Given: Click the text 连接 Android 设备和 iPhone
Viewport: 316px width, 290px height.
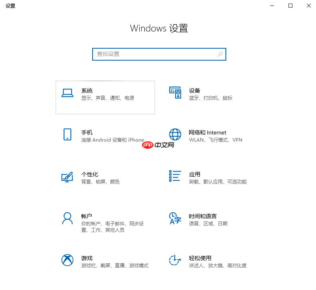Looking at the screenshot, I should pos(113,140).
